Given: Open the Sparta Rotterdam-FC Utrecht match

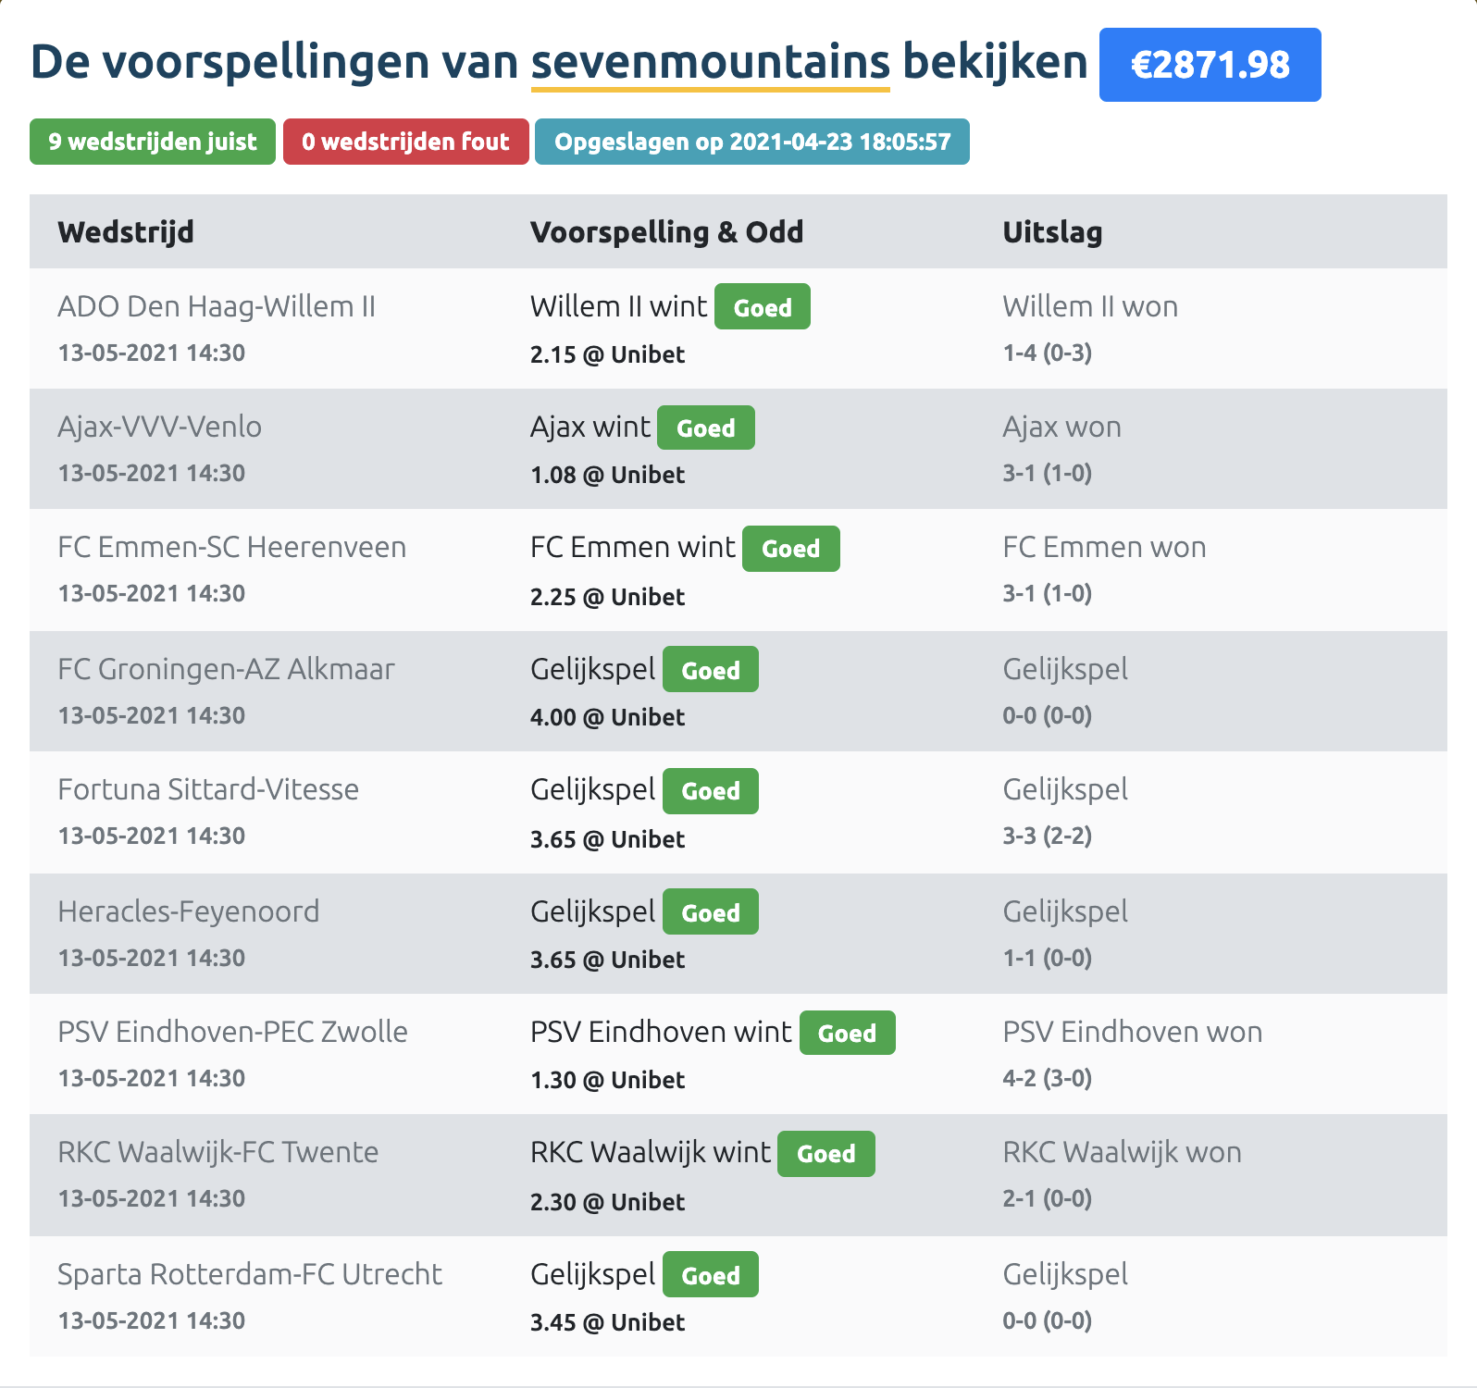Looking at the screenshot, I should (x=250, y=1274).
